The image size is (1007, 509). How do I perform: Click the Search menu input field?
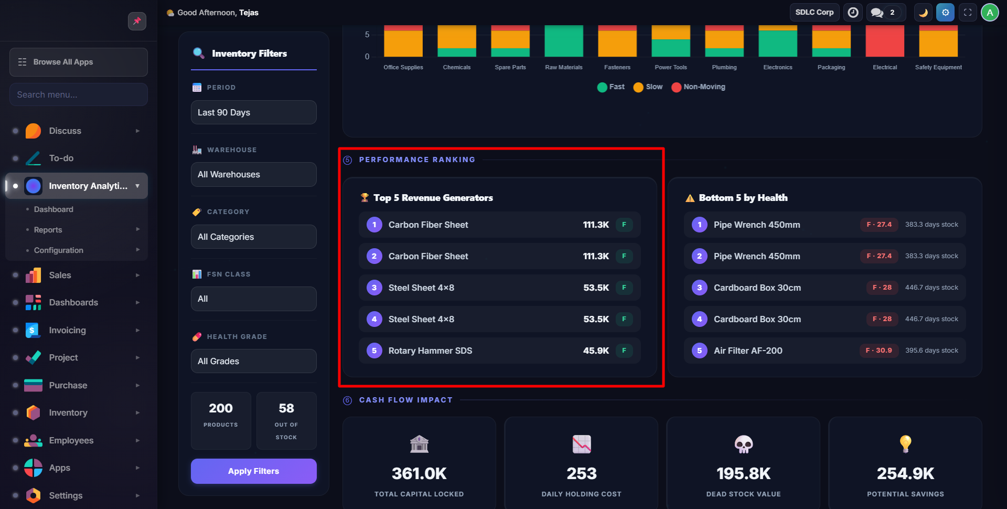pyautogui.click(x=79, y=94)
